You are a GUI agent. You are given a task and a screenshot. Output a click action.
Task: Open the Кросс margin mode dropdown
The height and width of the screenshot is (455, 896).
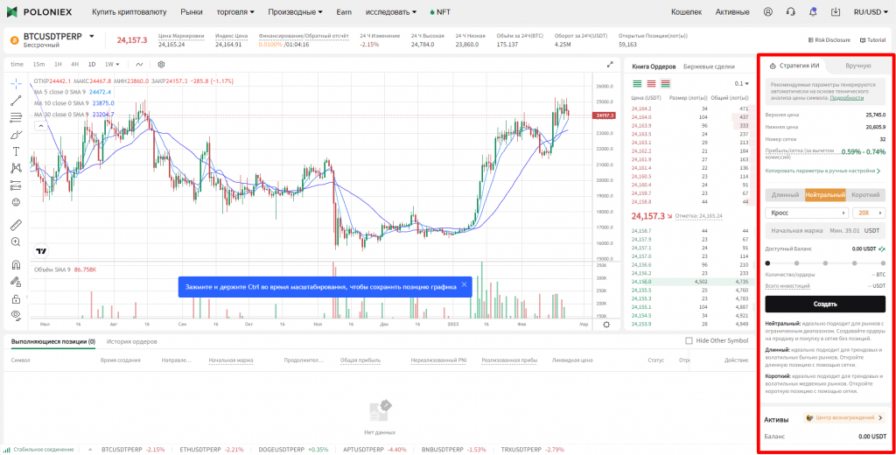click(x=806, y=213)
